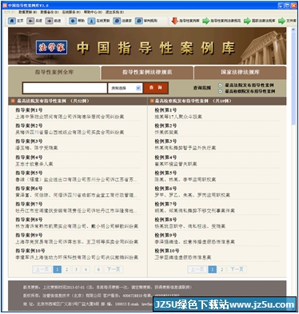This screenshot has height=314, width=299.
Task: Switch to the 指导性案例全库 tab
Action: 54,72
